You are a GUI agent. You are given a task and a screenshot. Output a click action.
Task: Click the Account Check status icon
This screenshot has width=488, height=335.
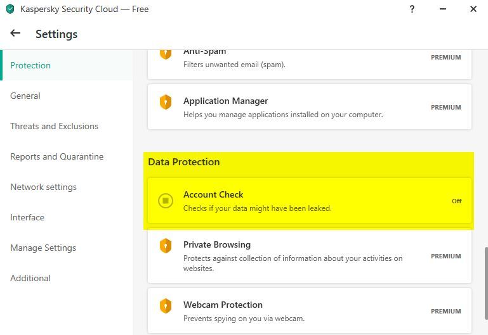click(166, 201)
